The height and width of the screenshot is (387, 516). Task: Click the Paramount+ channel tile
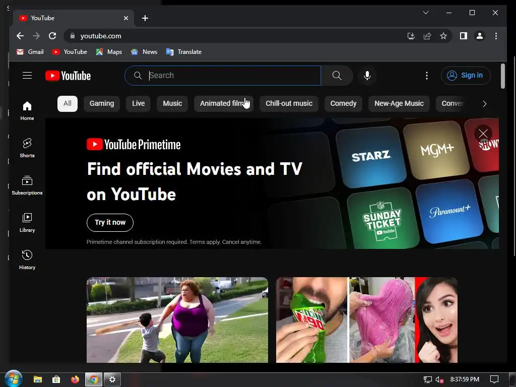pos(449,211)
